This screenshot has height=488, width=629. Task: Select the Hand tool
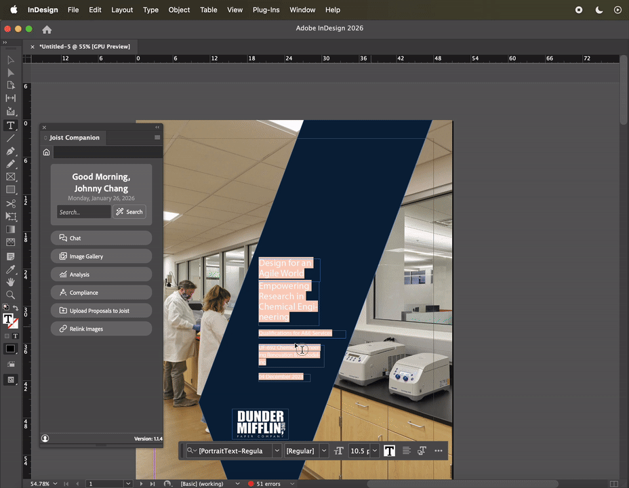(10, 282)
